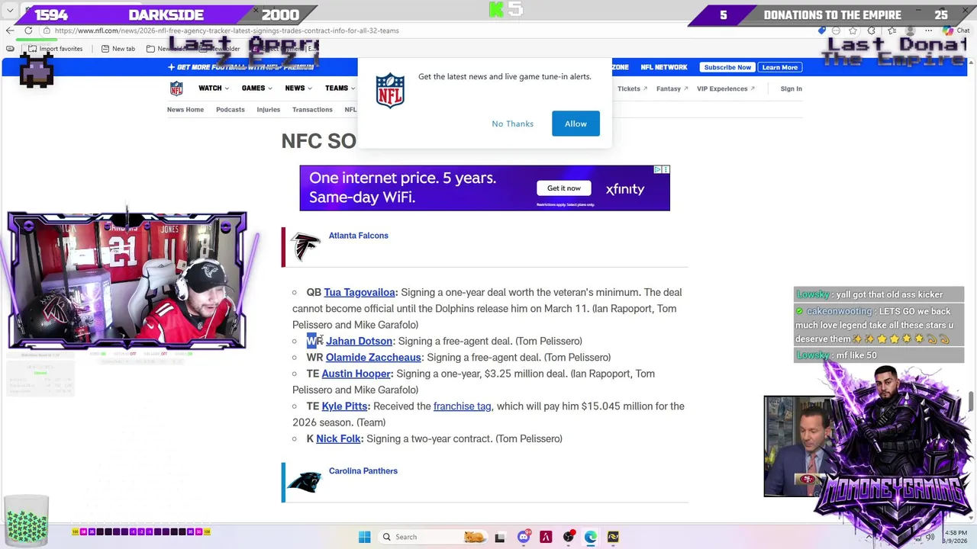The image size is (977, 549).
Task: Open the Olamide Zaccheaus player link
Action: coord(373,357)
